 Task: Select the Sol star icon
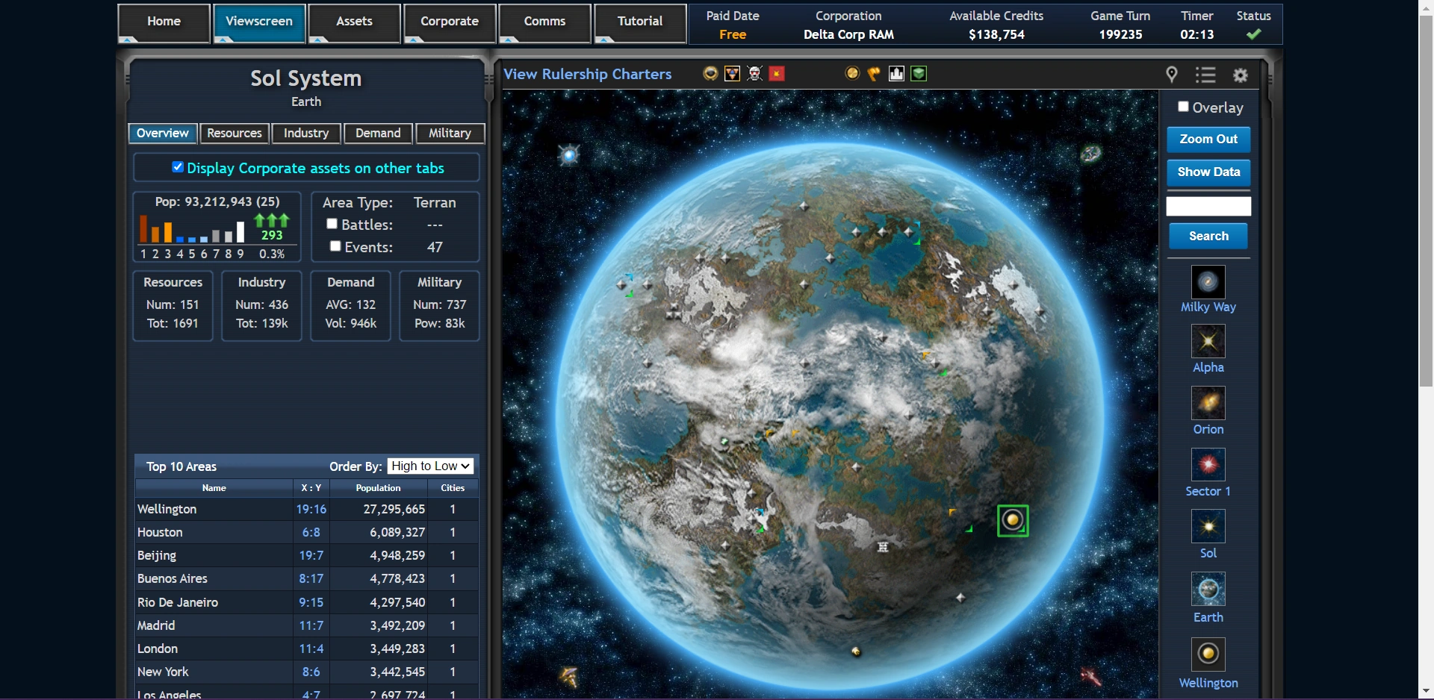[x=1208, y=527]
